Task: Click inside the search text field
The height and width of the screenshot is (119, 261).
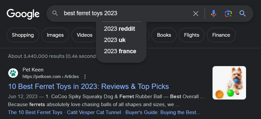Action: 127,14
